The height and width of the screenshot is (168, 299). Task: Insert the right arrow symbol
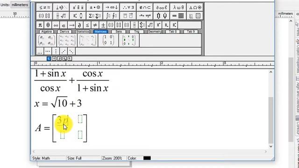point(71,25)
